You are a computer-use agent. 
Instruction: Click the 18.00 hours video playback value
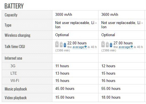[111, 97]
